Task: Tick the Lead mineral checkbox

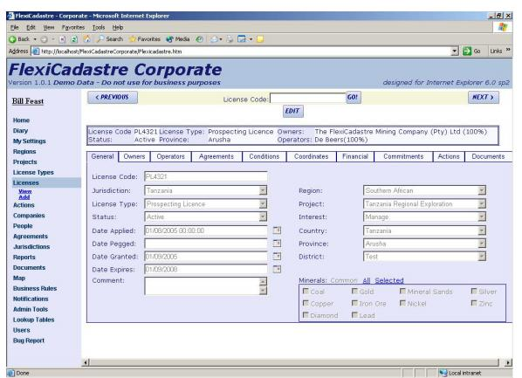Action: (355, 315)
